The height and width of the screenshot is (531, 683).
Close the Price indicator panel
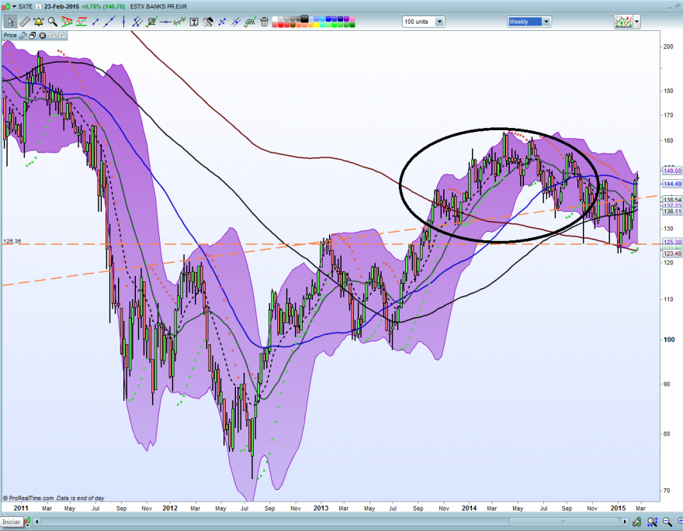point(42,35)
